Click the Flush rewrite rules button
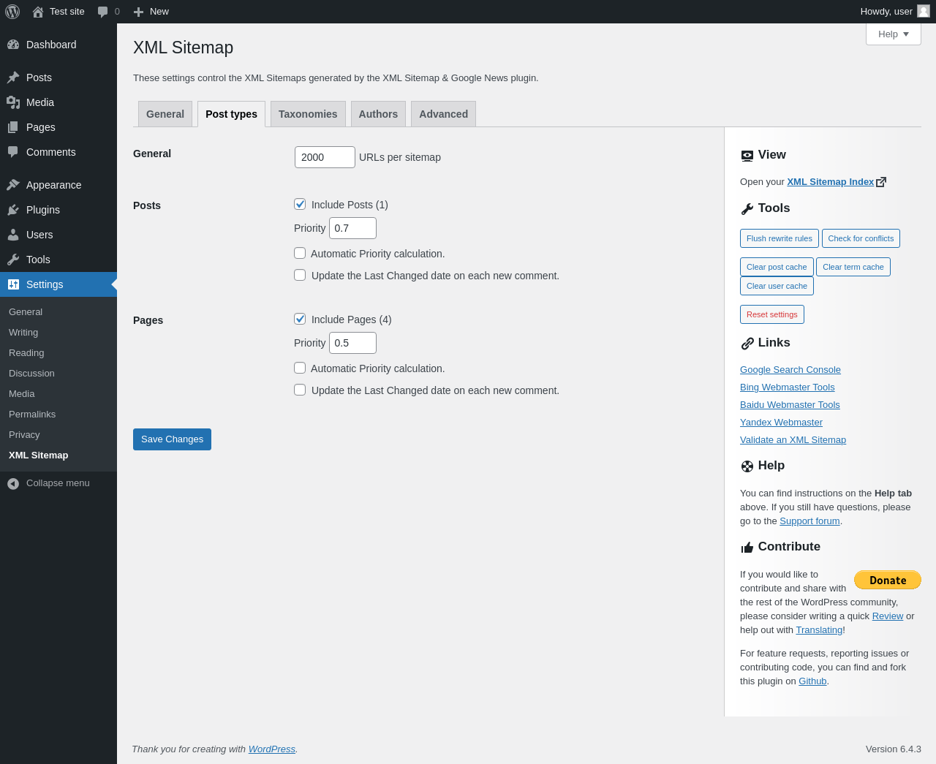Image resolution: width=936 pixels, height=764 pixels. 780,238
